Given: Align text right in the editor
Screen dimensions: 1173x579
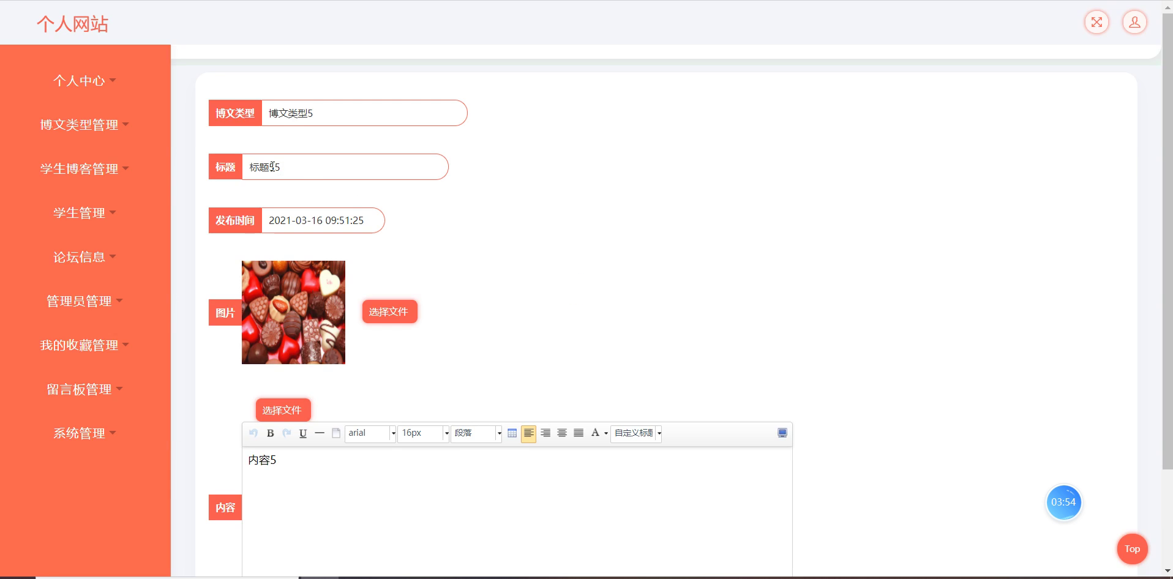Looking at the screenshot, I should pyautogui.click(x=545, y=433).
